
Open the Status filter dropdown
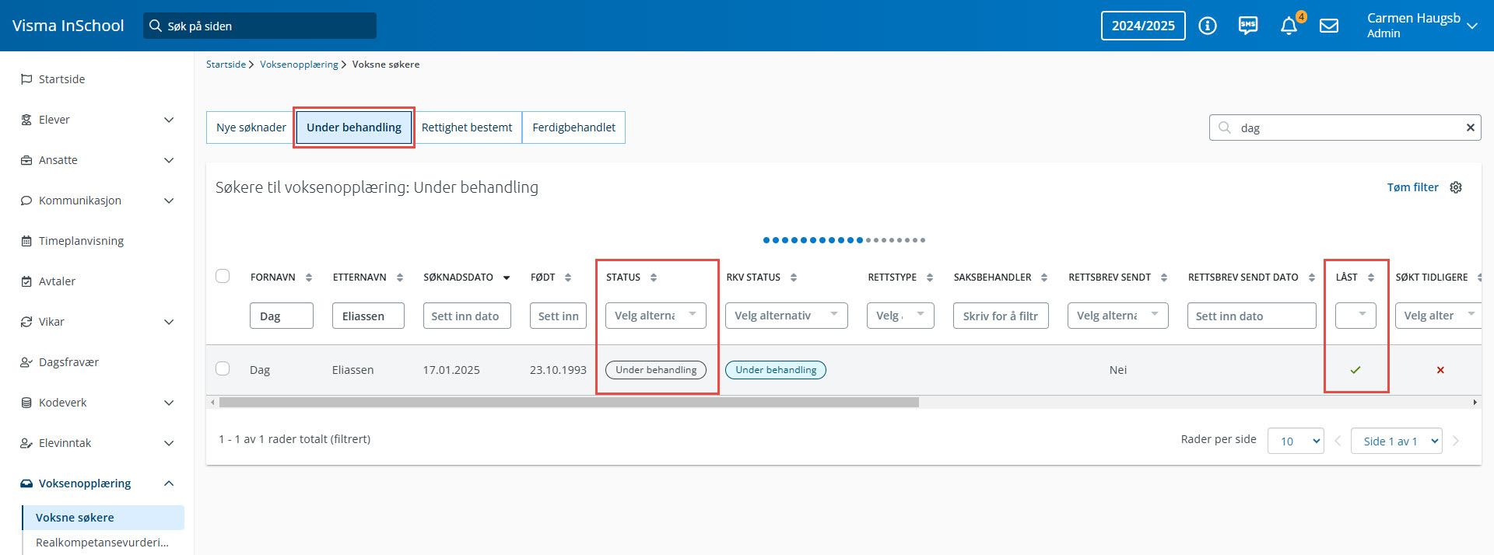pos(655,316)
